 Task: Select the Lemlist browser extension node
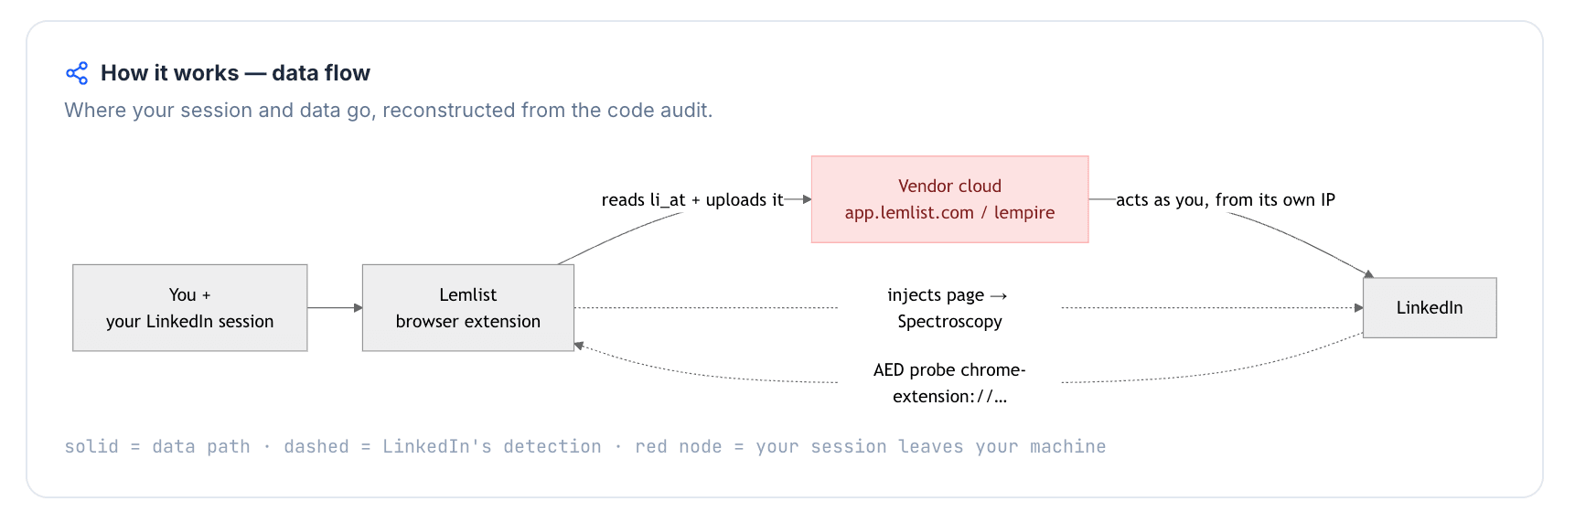[x=468, y=308]
